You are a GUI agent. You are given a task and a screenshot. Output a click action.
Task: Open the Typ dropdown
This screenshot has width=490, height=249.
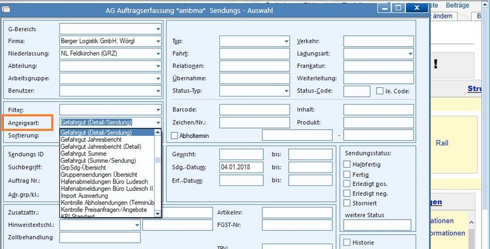(x=287, y=41)
